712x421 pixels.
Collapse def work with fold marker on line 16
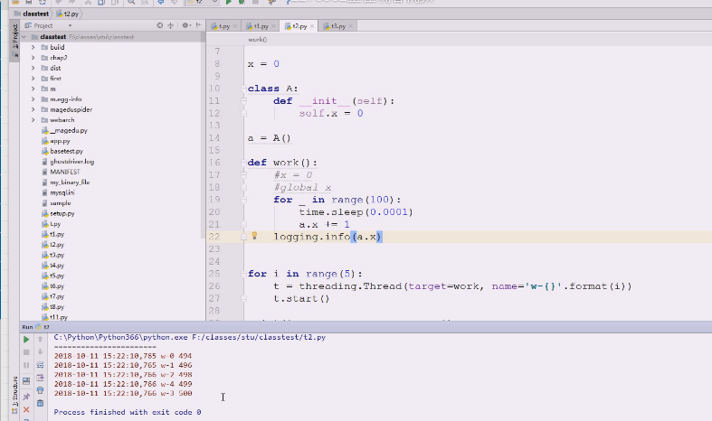pos(244,163)
